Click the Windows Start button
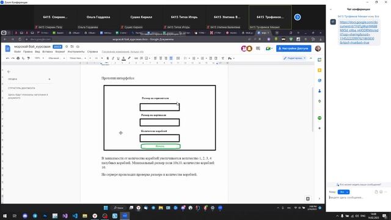Image resolution: width=391 pixels, height=220 pixels. [5, 216]
